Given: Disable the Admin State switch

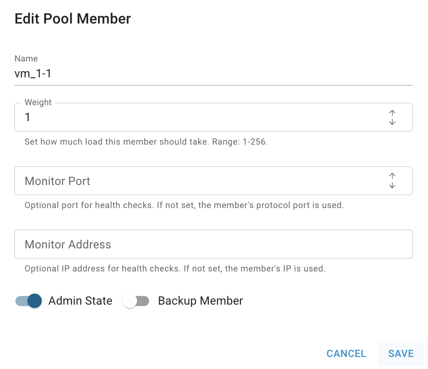Looking at the screenshot, I should pyautogui.click(x=29, y=301).
